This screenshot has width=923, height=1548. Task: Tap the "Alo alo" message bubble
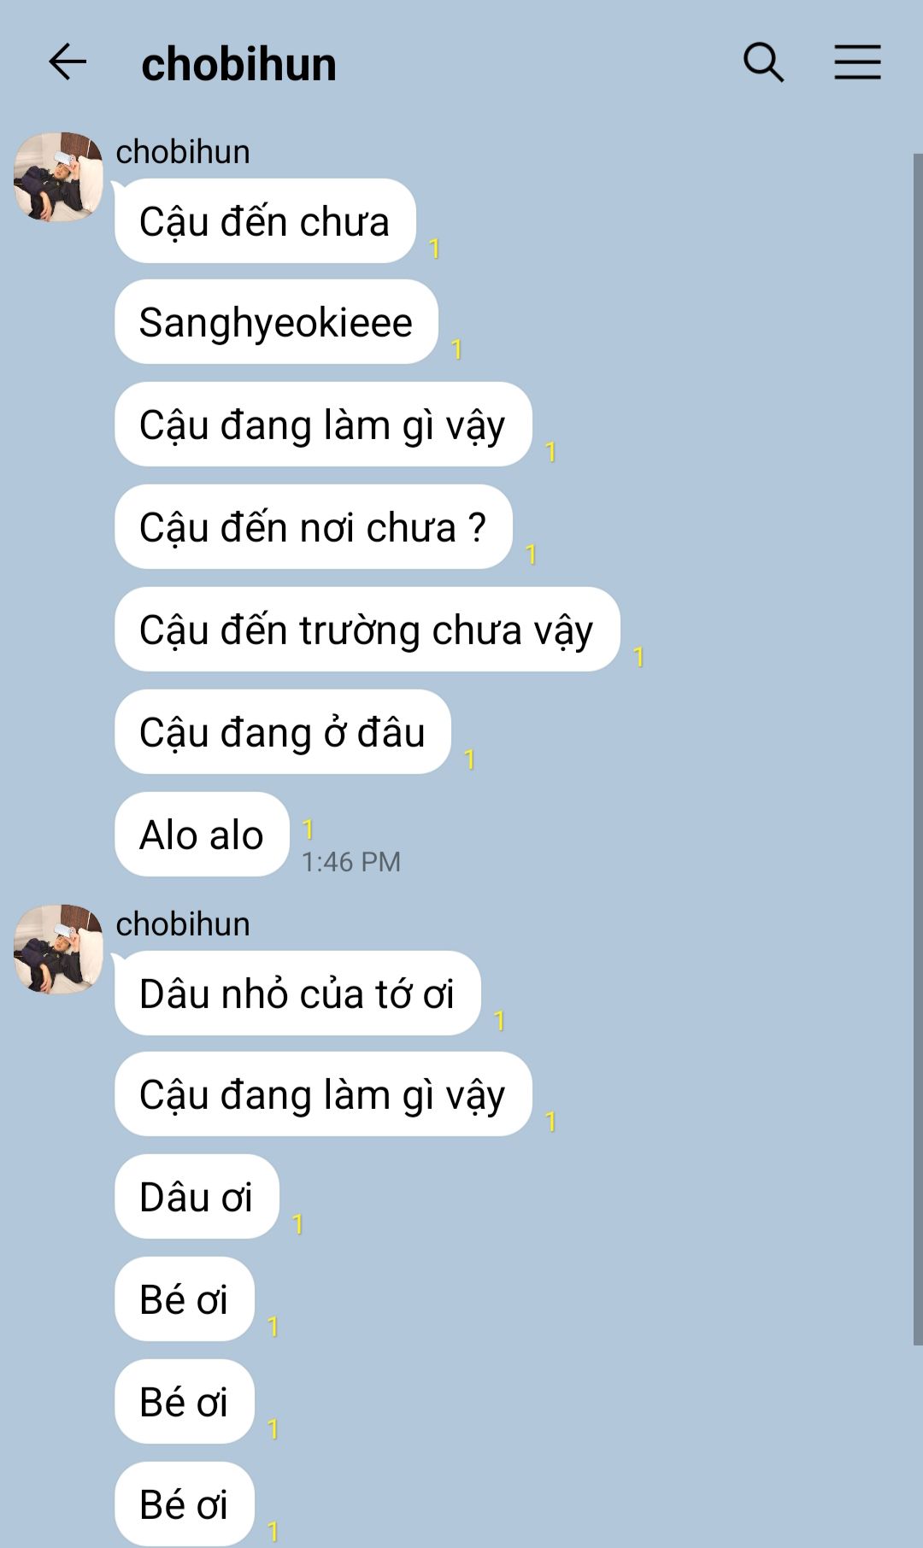click(x=202, y=835)
